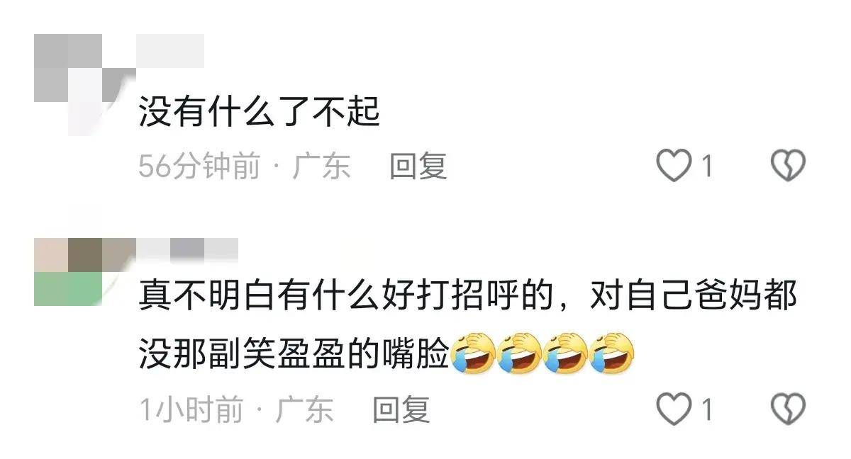
Task: Click the 广东 location beside 56分钟前
Action: [321, 167]
